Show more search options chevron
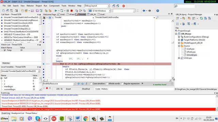218x122 pixels. 142,83
